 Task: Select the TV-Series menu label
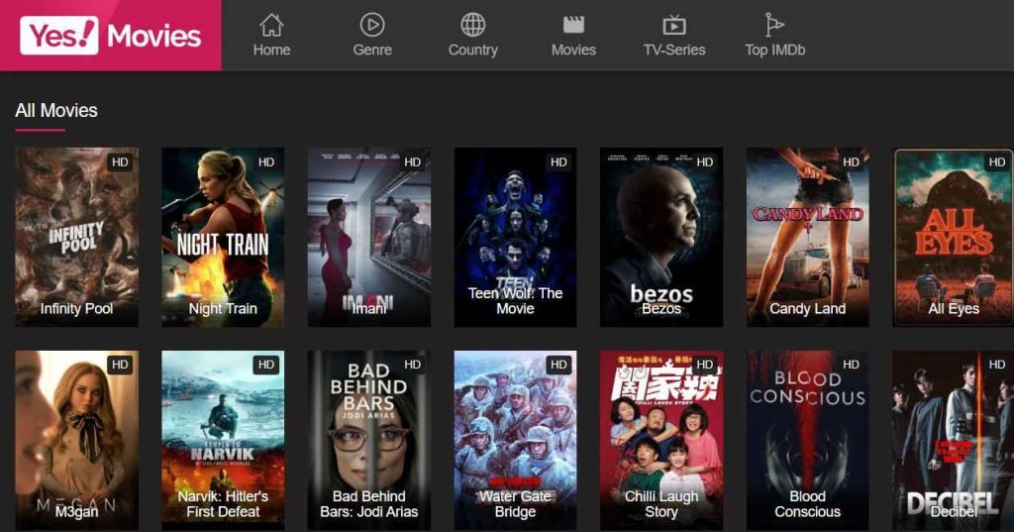pos(673,50)
